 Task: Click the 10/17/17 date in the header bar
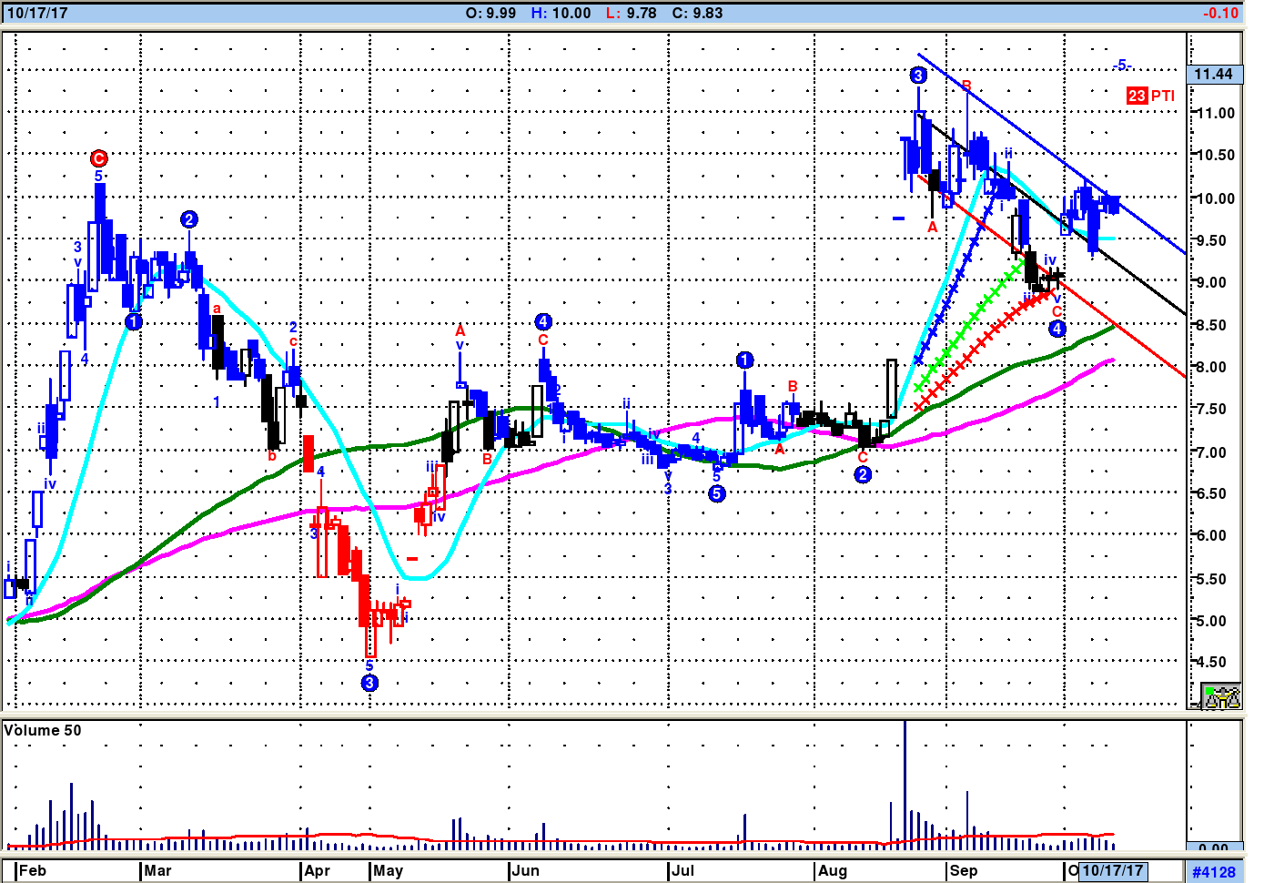[37, 13]
